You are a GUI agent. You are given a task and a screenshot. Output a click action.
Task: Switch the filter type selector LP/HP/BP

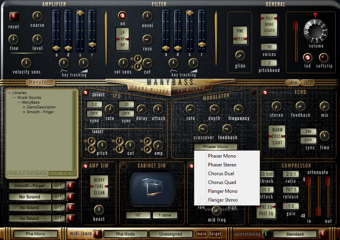pyautogui.click(x=122, y=39)
